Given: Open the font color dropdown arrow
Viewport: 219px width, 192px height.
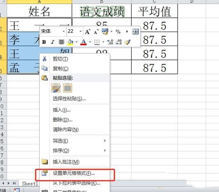Looking at the screenshot, I should (90, 42).
